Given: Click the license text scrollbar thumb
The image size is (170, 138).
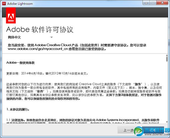Looking at the screenshot, I should 167,59.
